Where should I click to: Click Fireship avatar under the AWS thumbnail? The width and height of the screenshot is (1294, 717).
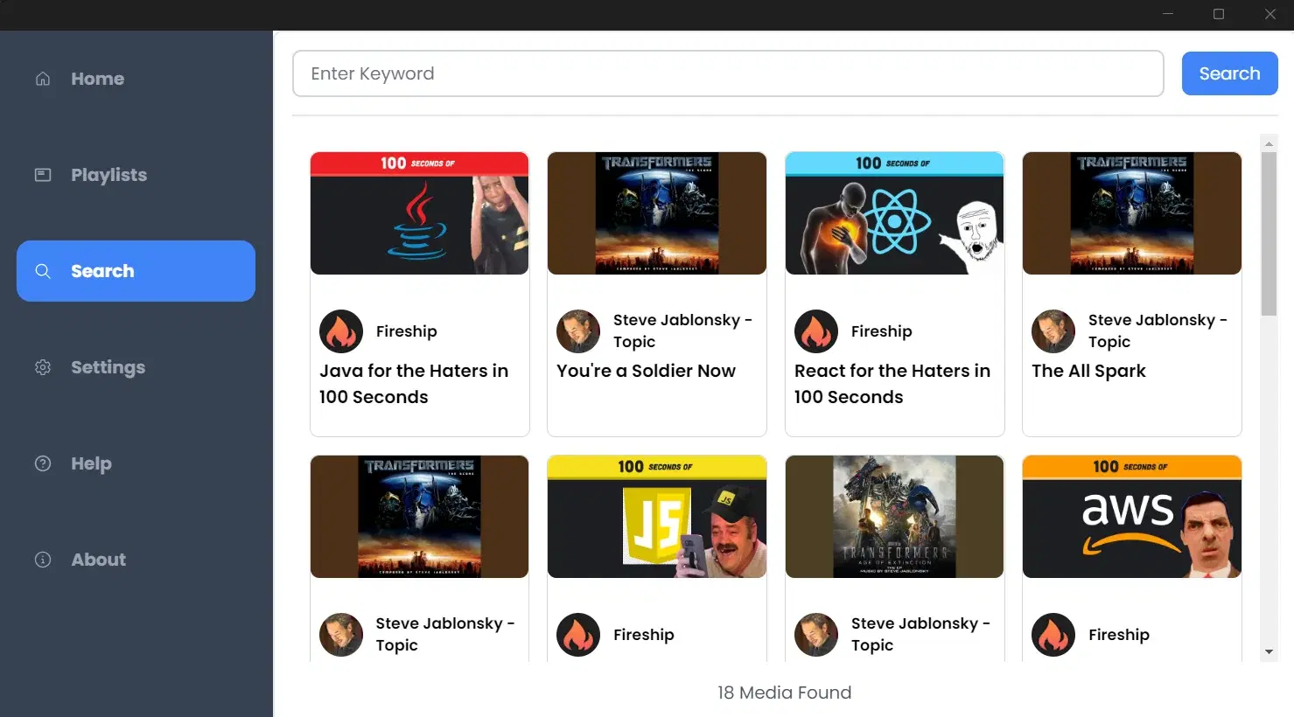[1053, 635]
